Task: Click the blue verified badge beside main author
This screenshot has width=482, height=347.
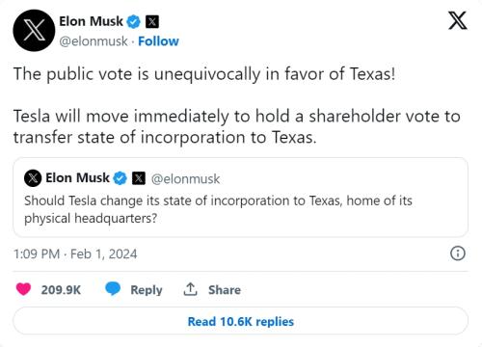Action: [x=133, y=22]
